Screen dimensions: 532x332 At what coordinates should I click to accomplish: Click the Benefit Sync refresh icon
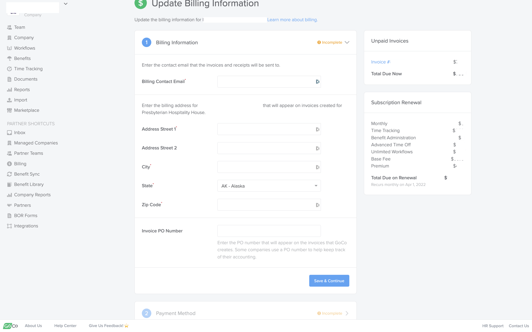point(9,174)
